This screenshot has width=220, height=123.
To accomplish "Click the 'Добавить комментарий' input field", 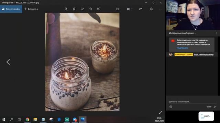I will coord(192,102).
